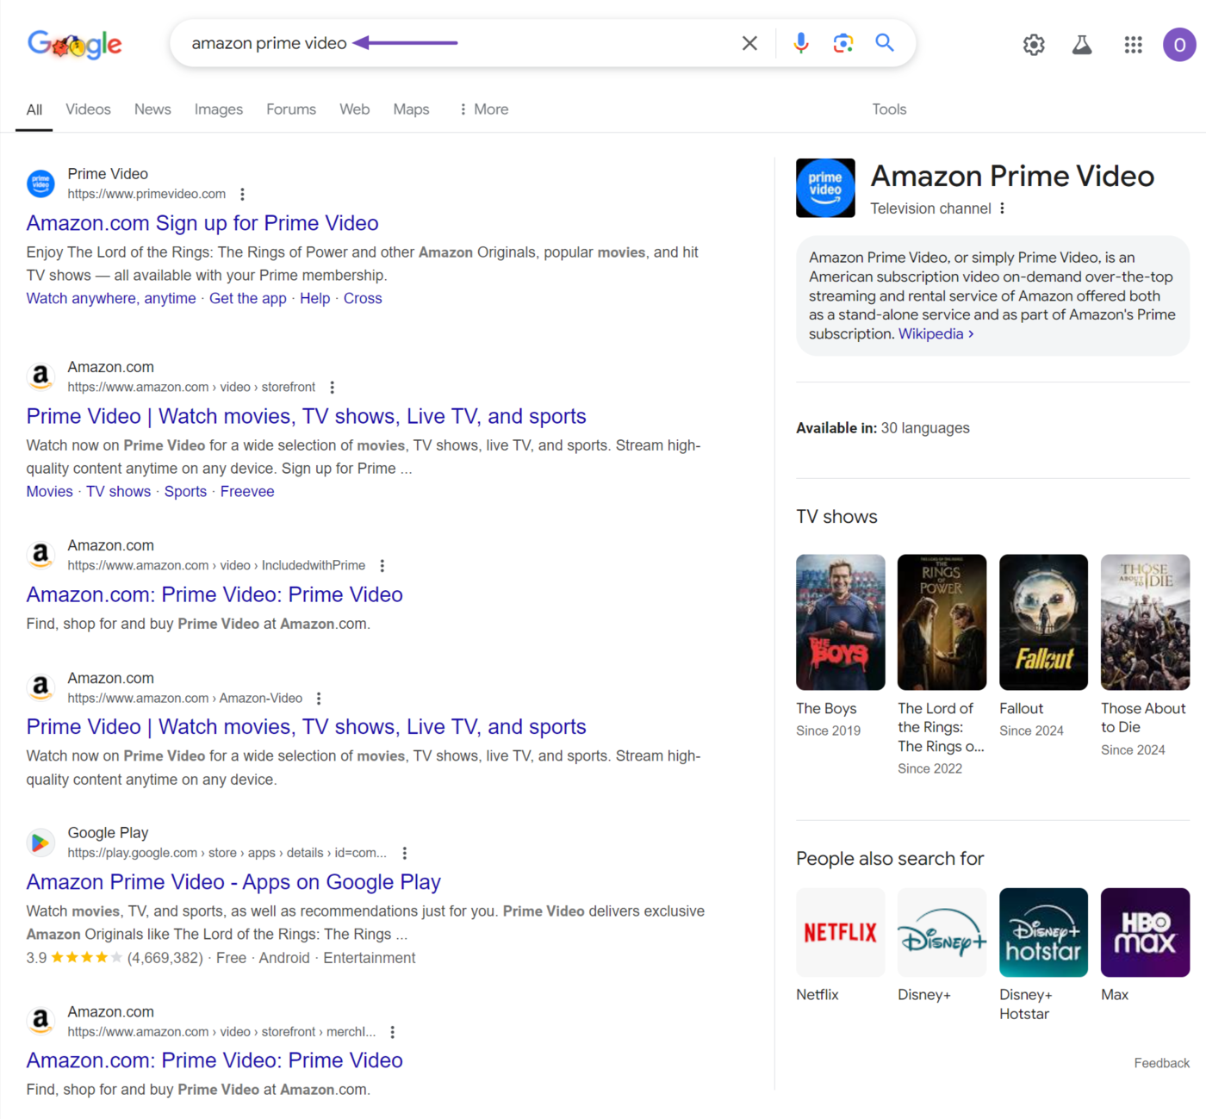Switch to the Web tab

tap(354, 109)
